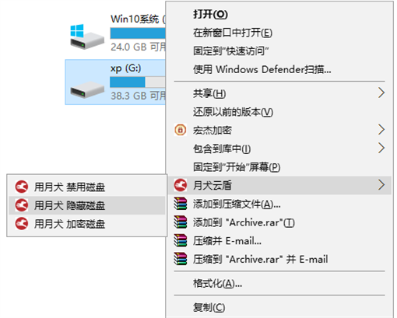
Task: Click the 宏杰加密 lock icon
Action: pyautogui.click(x=181, y=130)
